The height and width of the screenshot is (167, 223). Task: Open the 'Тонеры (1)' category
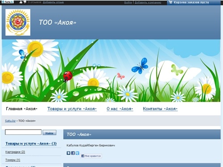(12, 160)
